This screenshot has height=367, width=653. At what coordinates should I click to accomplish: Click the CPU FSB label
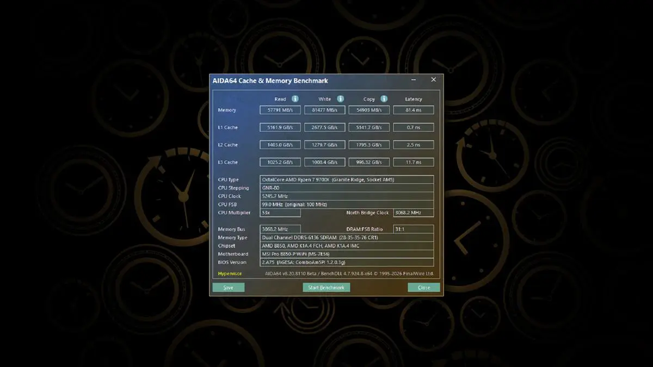click(227, 204)
